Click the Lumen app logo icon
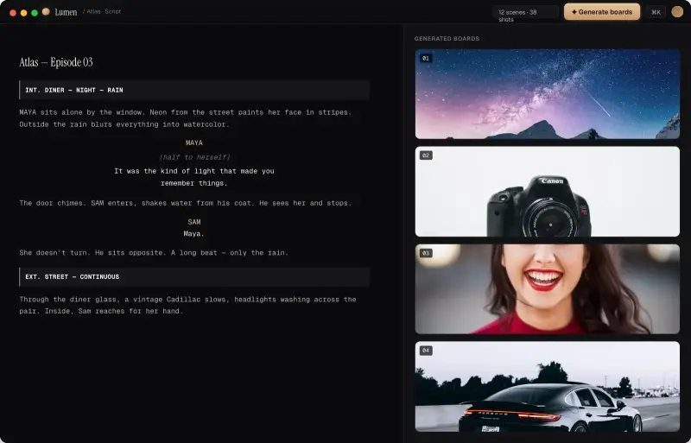 coord(46,11)
